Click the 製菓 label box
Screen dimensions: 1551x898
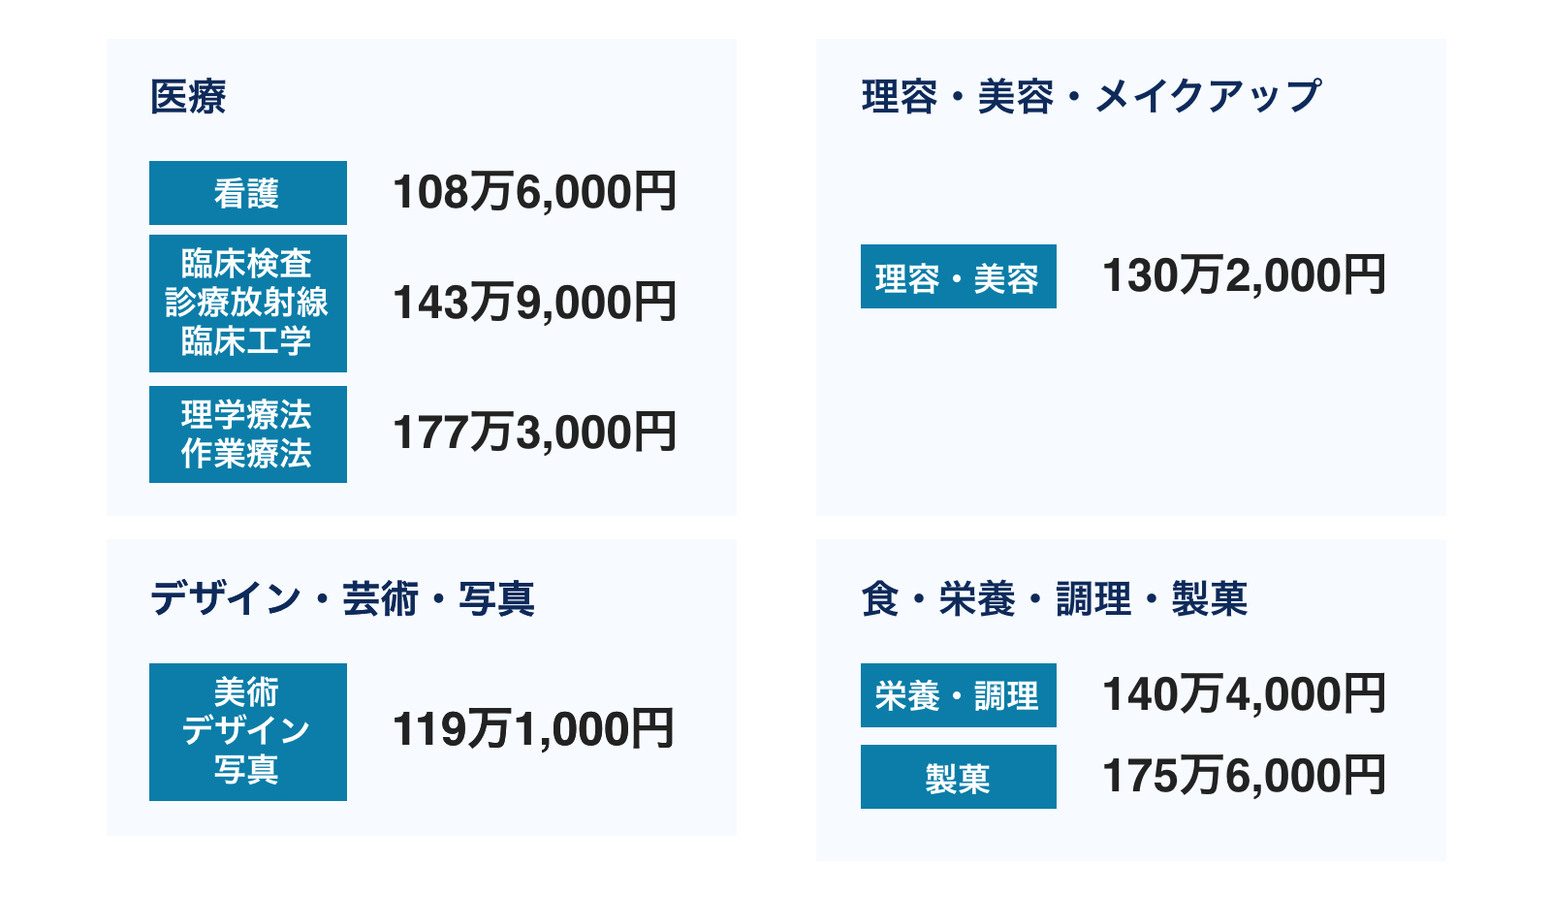(x=959, y=777)
